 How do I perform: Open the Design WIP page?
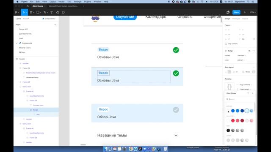(23, 29)
